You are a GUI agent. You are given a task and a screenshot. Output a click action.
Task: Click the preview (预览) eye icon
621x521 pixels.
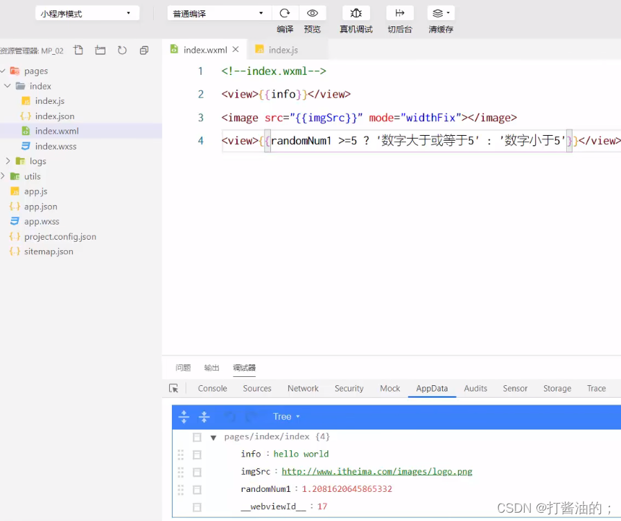(313, 13)
